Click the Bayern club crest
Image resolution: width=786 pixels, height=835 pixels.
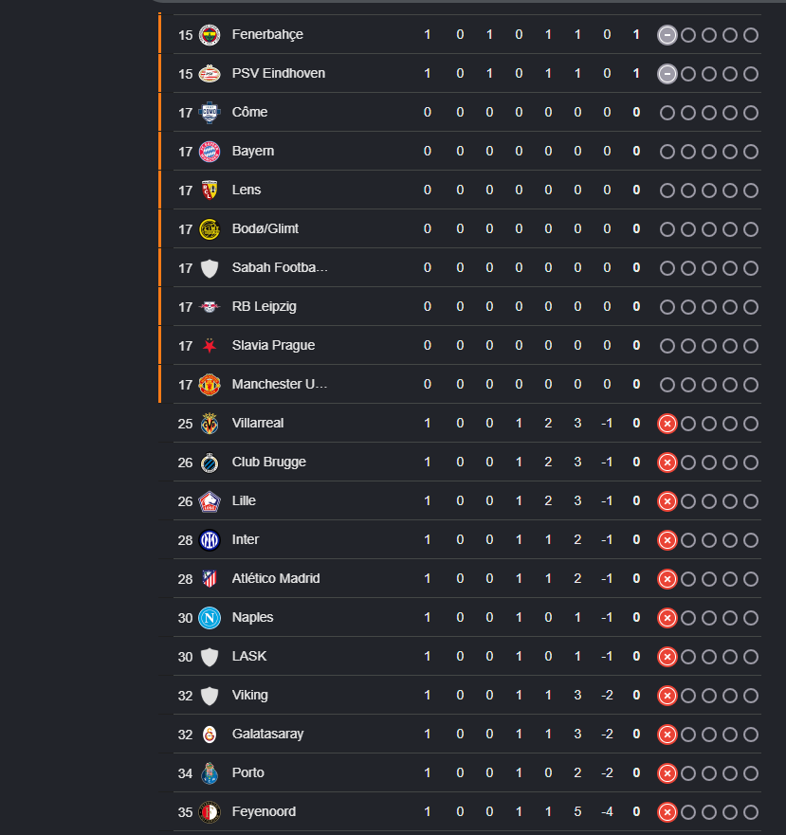coord(210,152)
